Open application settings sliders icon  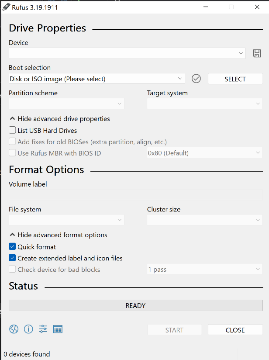pyautogui.click(x=43, y=329)
